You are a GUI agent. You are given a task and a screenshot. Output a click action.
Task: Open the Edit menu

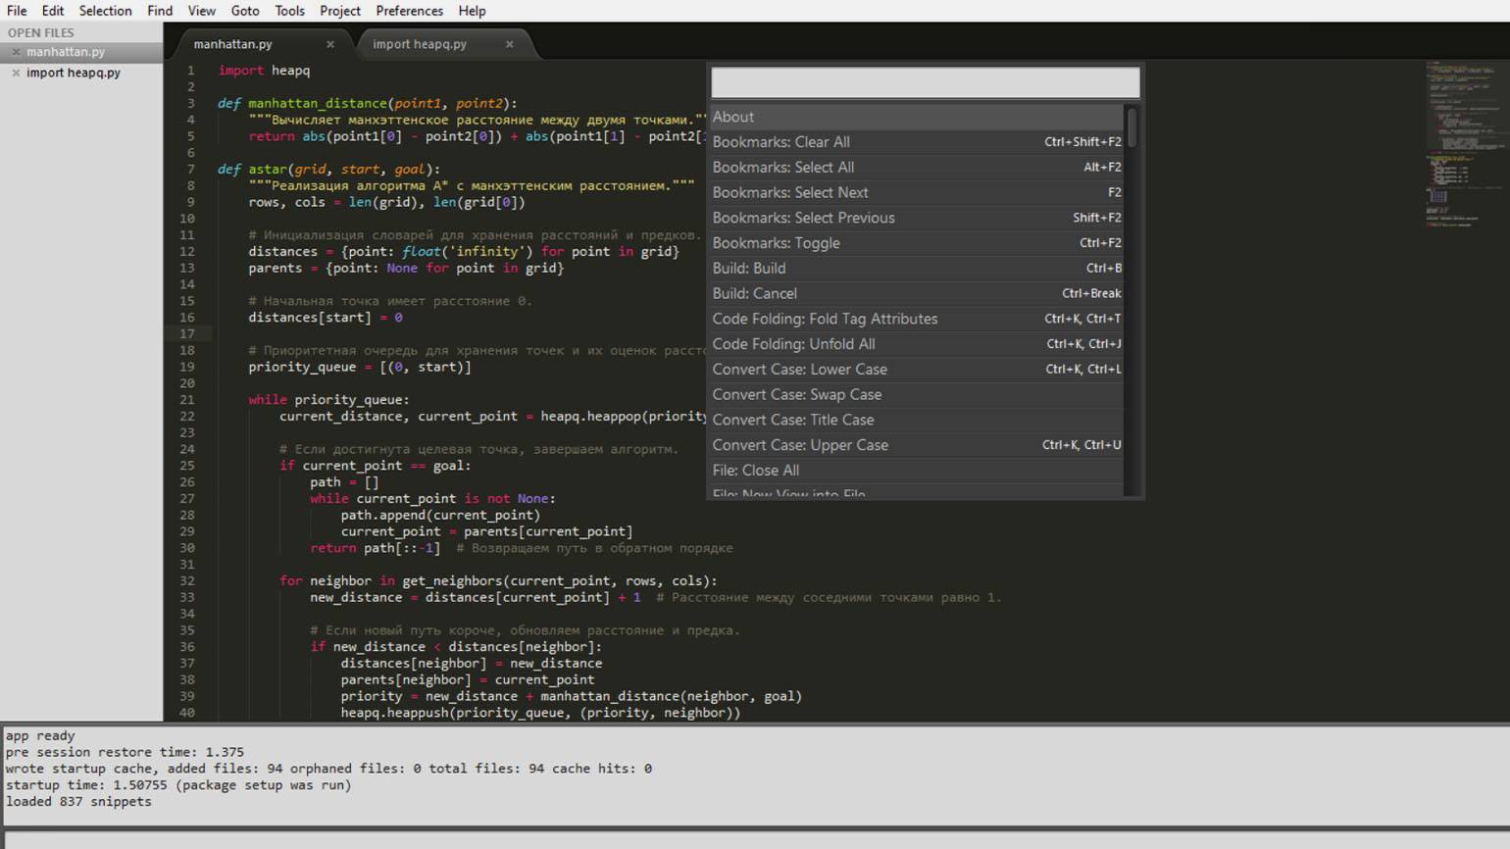pyautogui.click(x=53, y=11)
